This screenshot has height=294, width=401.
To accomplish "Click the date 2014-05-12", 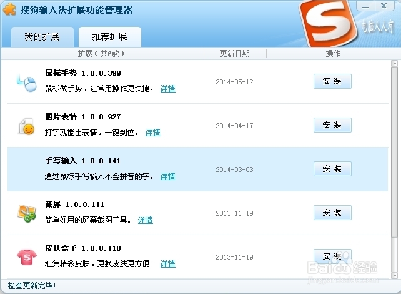I will tap(234, 82).
